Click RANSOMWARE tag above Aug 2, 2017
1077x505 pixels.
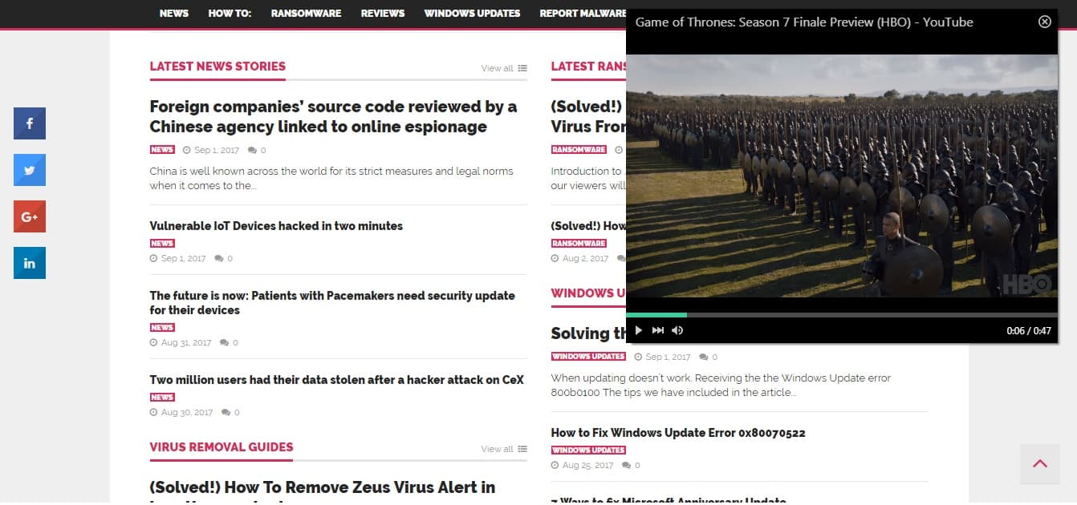(579, 243)
